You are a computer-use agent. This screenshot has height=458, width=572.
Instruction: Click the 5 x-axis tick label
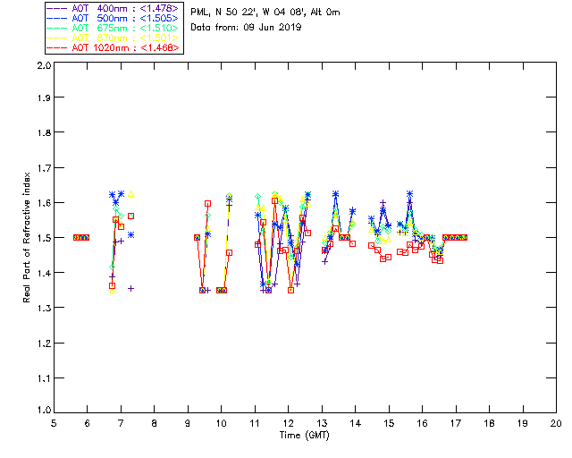(54, 424)
